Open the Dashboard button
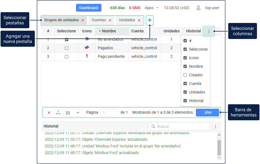Screen dimensions: 260x164 pos(88,8)
